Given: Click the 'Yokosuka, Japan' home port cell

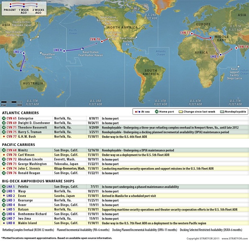Looking at the screenshot, I should [x=66, y=164].
